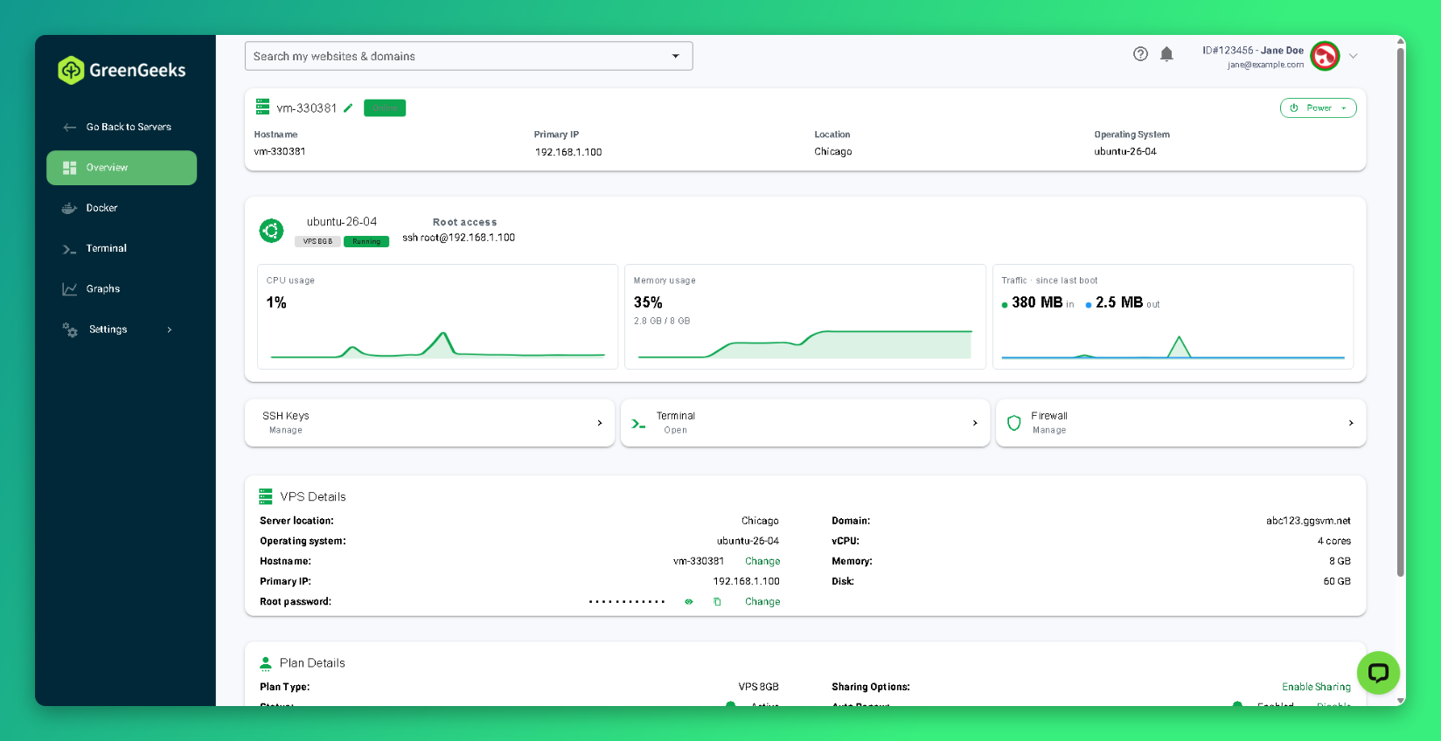Click the terminal prompt icon in Terminal card
This screenshot has height=741, width=1441.
pyautogui.click(x=638, y=424)
